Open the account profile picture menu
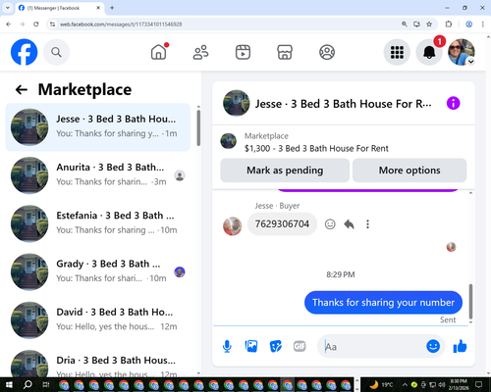 click(x=462, y=52)
